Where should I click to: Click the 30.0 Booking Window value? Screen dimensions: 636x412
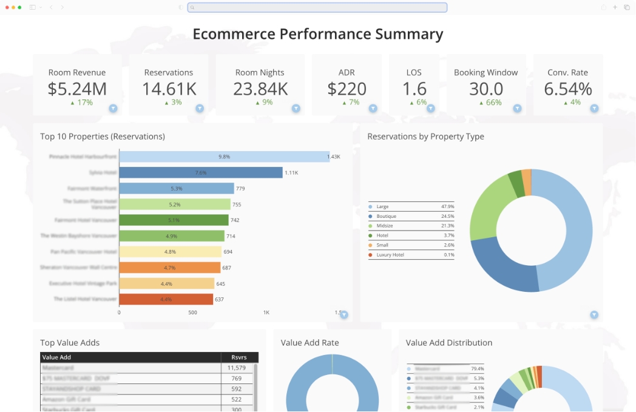tap(486, 89)
